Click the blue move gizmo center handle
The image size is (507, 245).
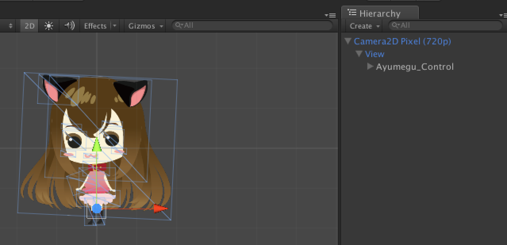[x=96, y=208]
